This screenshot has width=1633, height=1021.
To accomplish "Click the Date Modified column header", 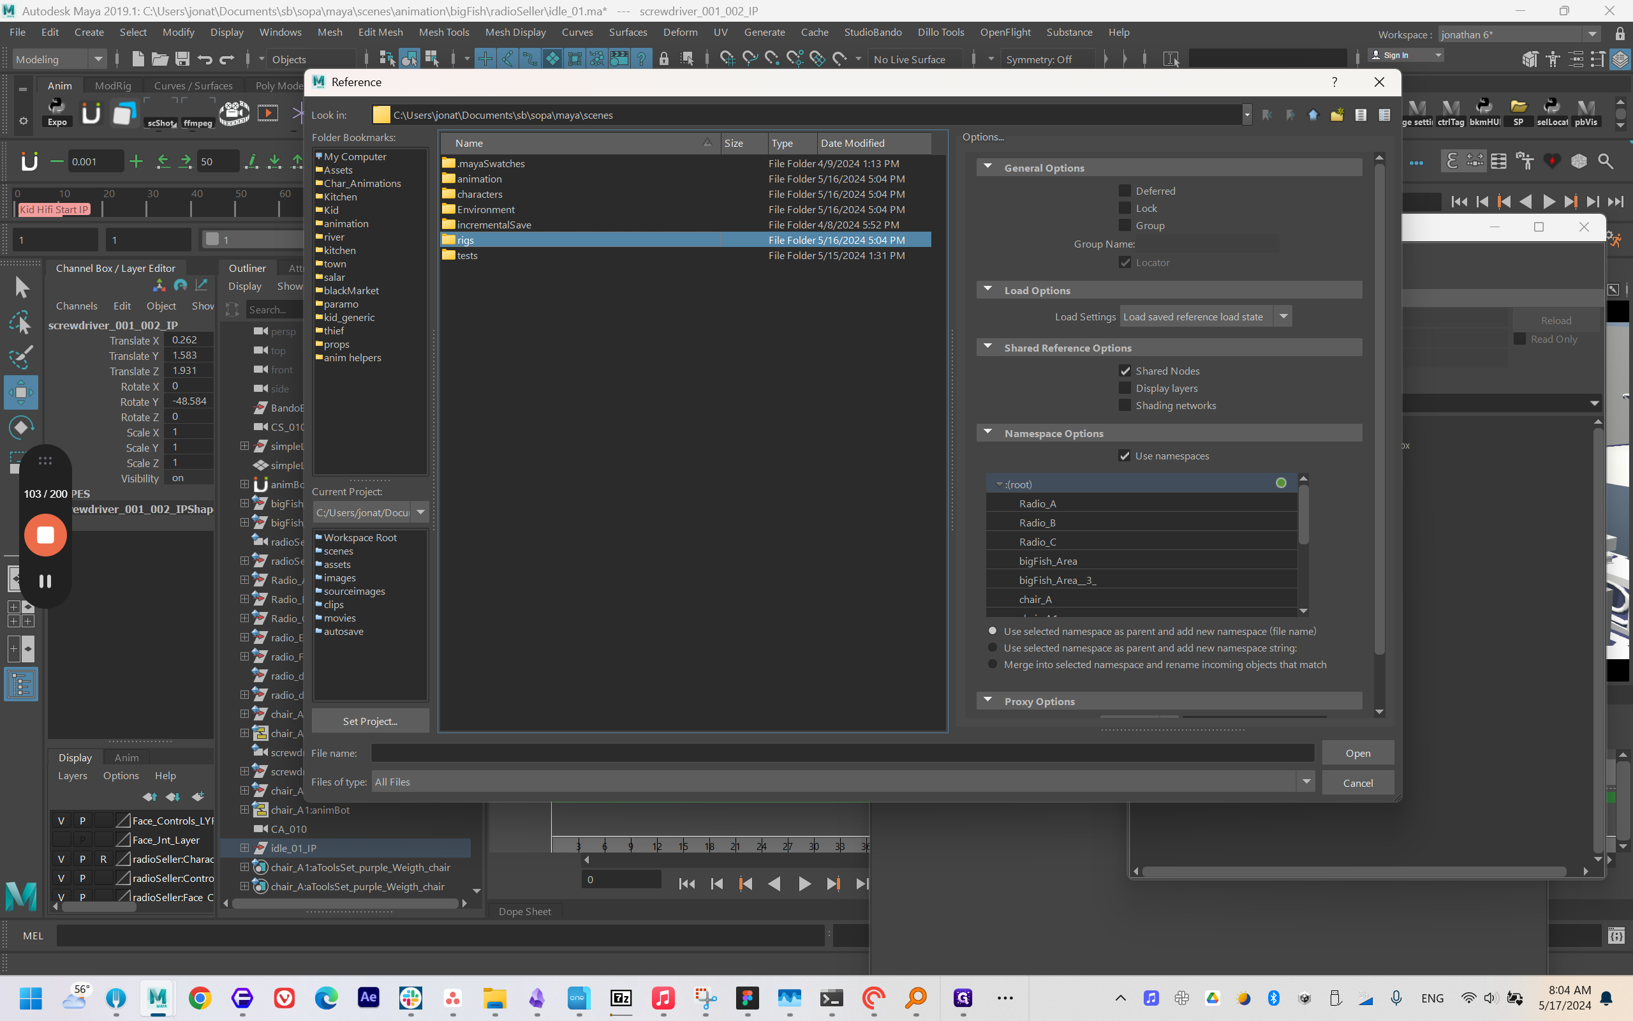I will tap(873, 143).
